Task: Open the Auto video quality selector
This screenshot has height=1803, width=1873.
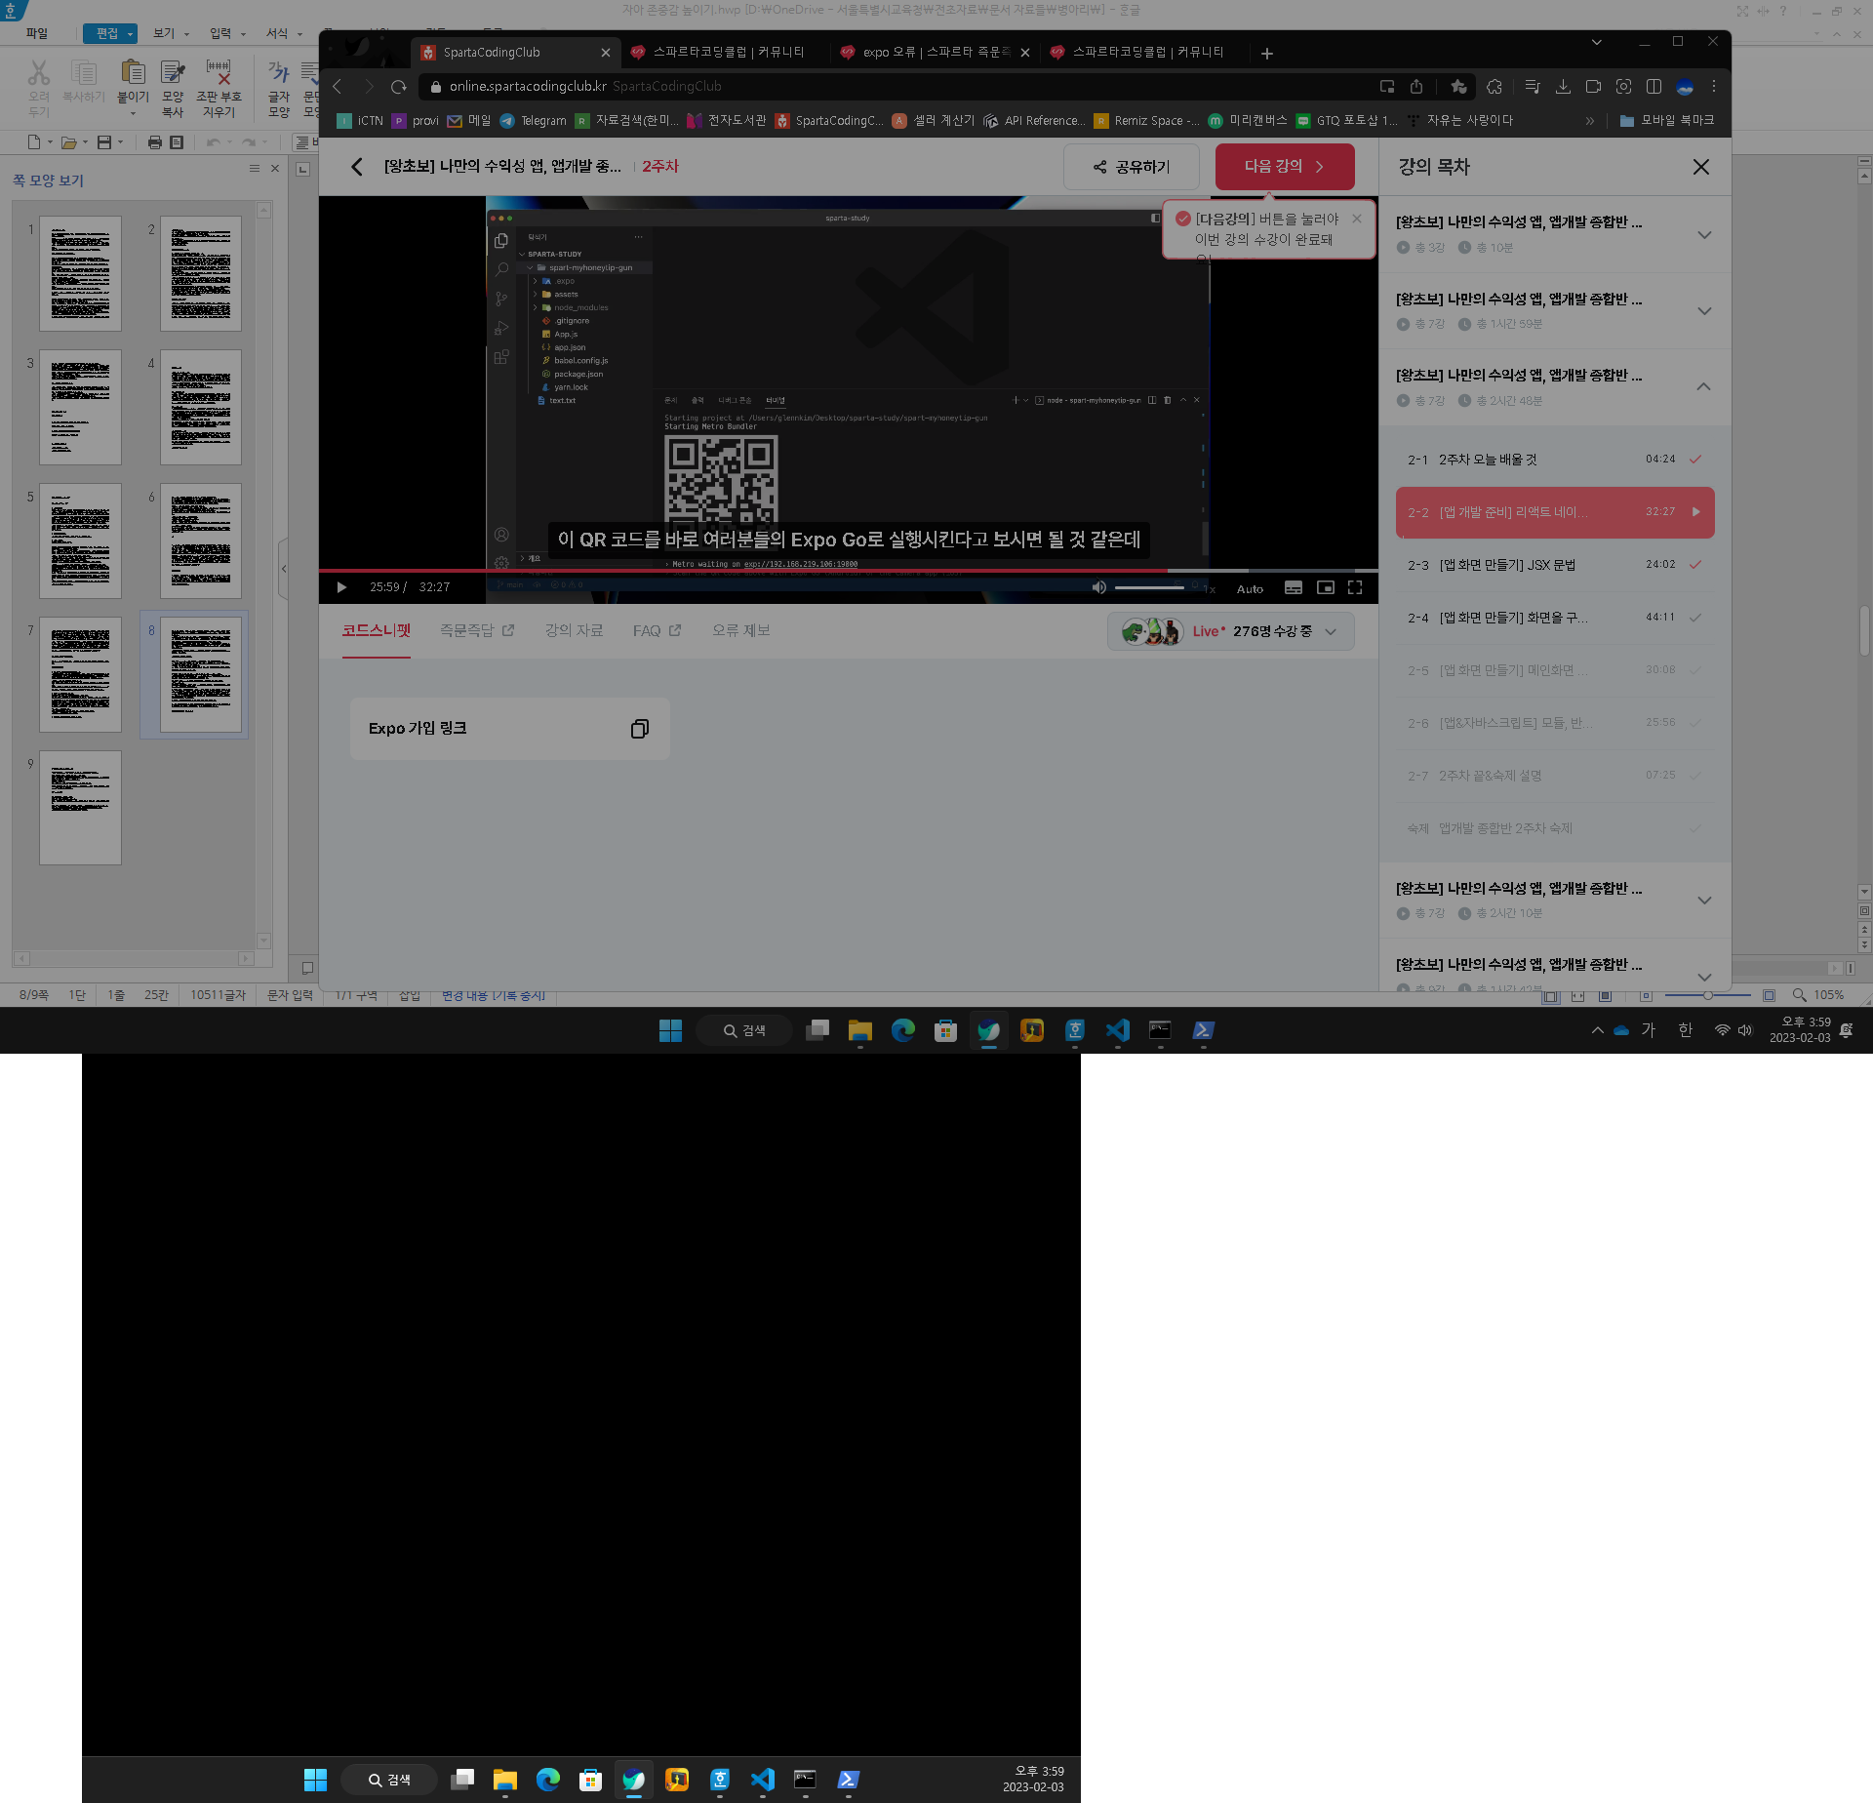Action: pos(1250,589)
